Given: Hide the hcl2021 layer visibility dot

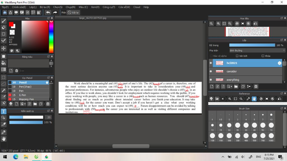Looking at the screenshot, I should [x=211, y=63].
